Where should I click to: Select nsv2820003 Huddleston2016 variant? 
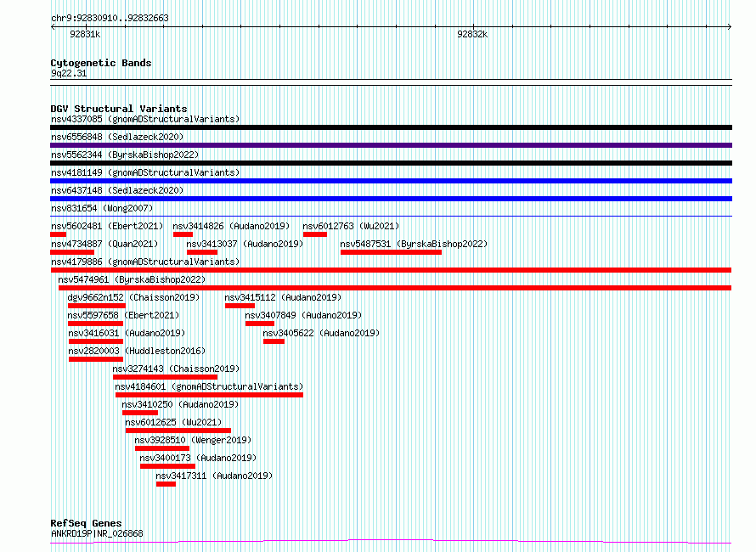137,351
